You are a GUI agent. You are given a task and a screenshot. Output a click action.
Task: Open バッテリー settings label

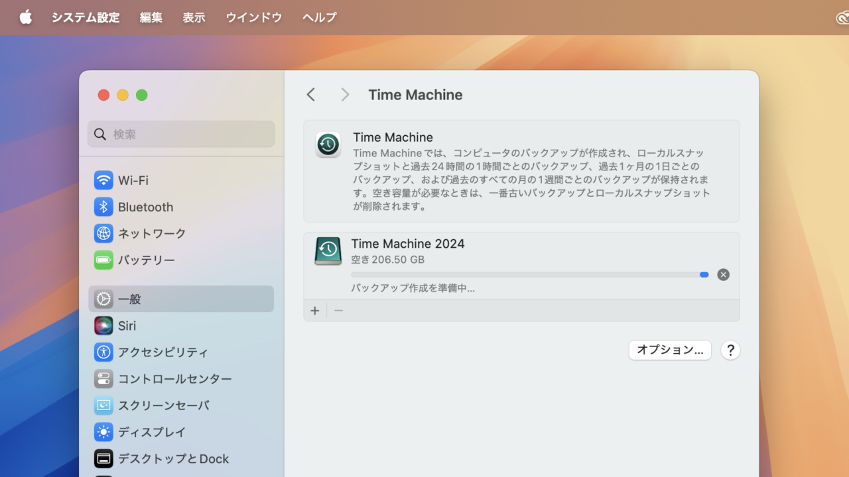point(147,260)
